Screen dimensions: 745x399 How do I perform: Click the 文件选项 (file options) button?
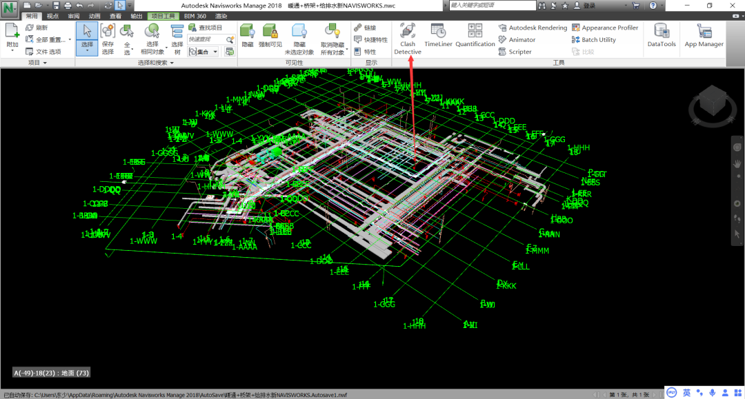43,52
